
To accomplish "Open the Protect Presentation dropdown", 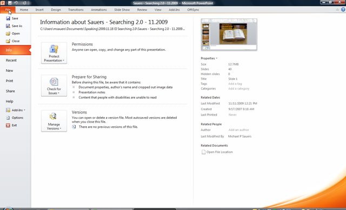I will [x=54, y=53].
